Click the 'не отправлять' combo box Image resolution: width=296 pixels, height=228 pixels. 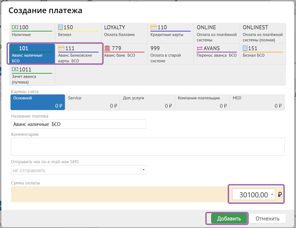(x=76, y=170)
